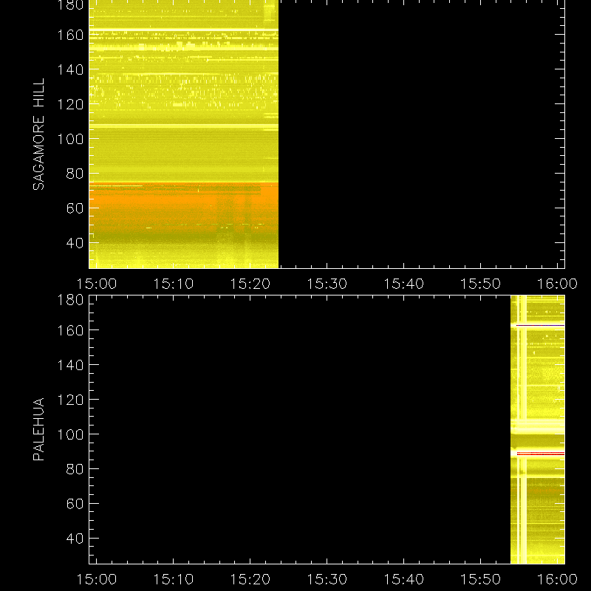Viewport: 591px width, 591px height.
Task: Select the 160 tick label on Palehua axis
Action: coord(70,330)
